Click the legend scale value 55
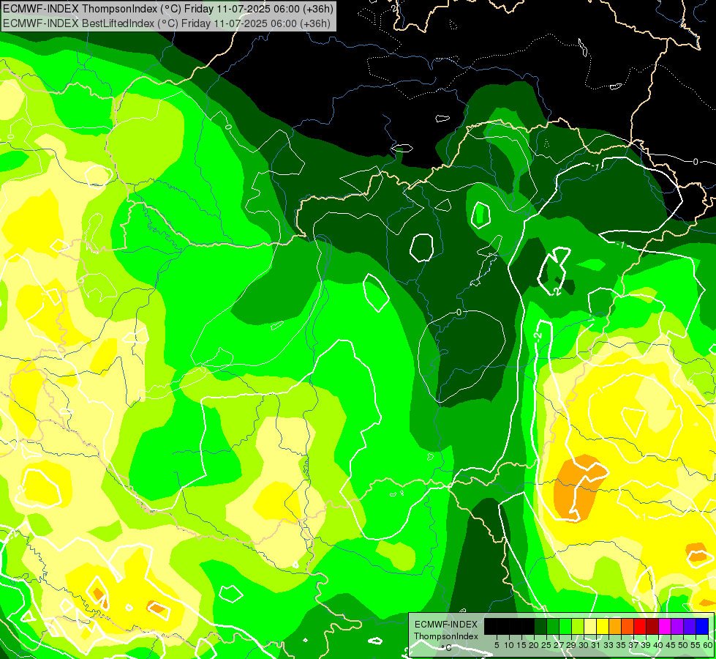 point(696,645)
